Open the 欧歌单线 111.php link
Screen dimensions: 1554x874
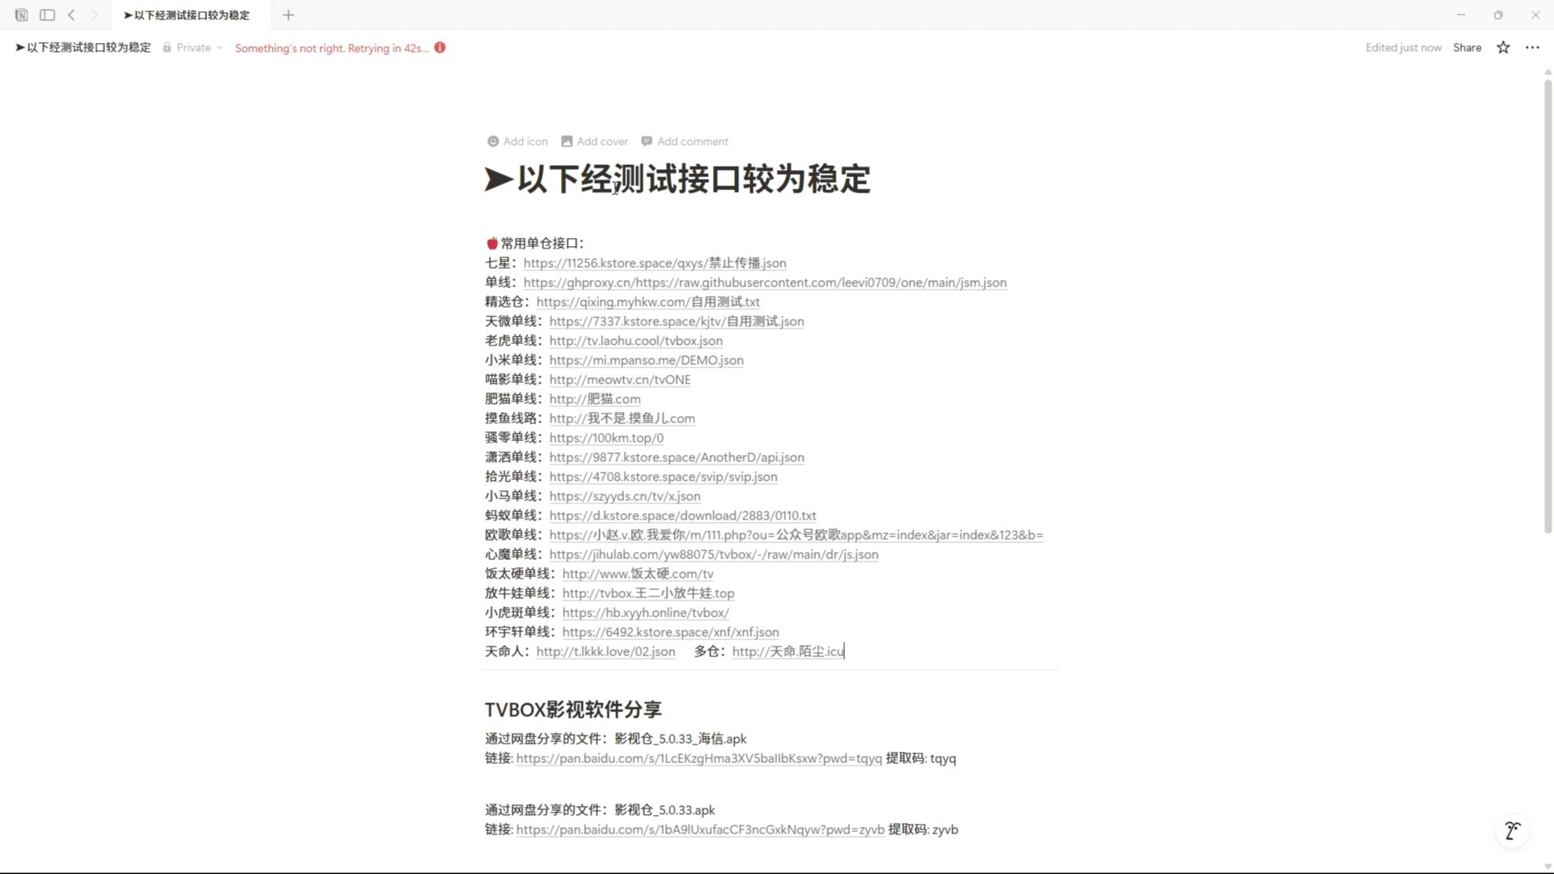tap(796, 535)
